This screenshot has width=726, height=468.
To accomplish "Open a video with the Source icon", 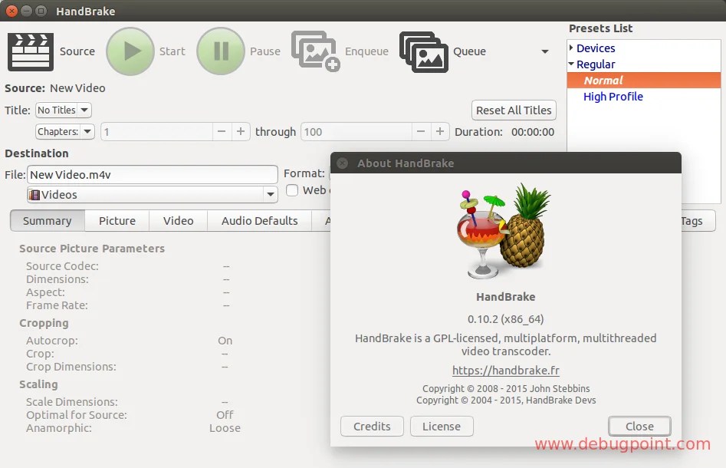I will (29, 51).
